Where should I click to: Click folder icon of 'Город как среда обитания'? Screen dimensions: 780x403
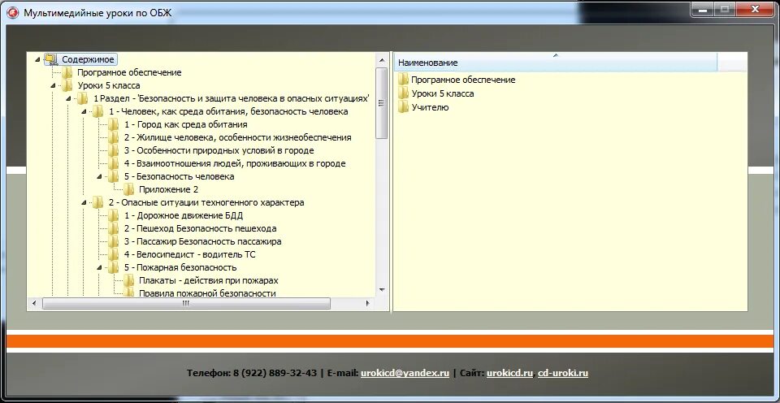[114, 124]
